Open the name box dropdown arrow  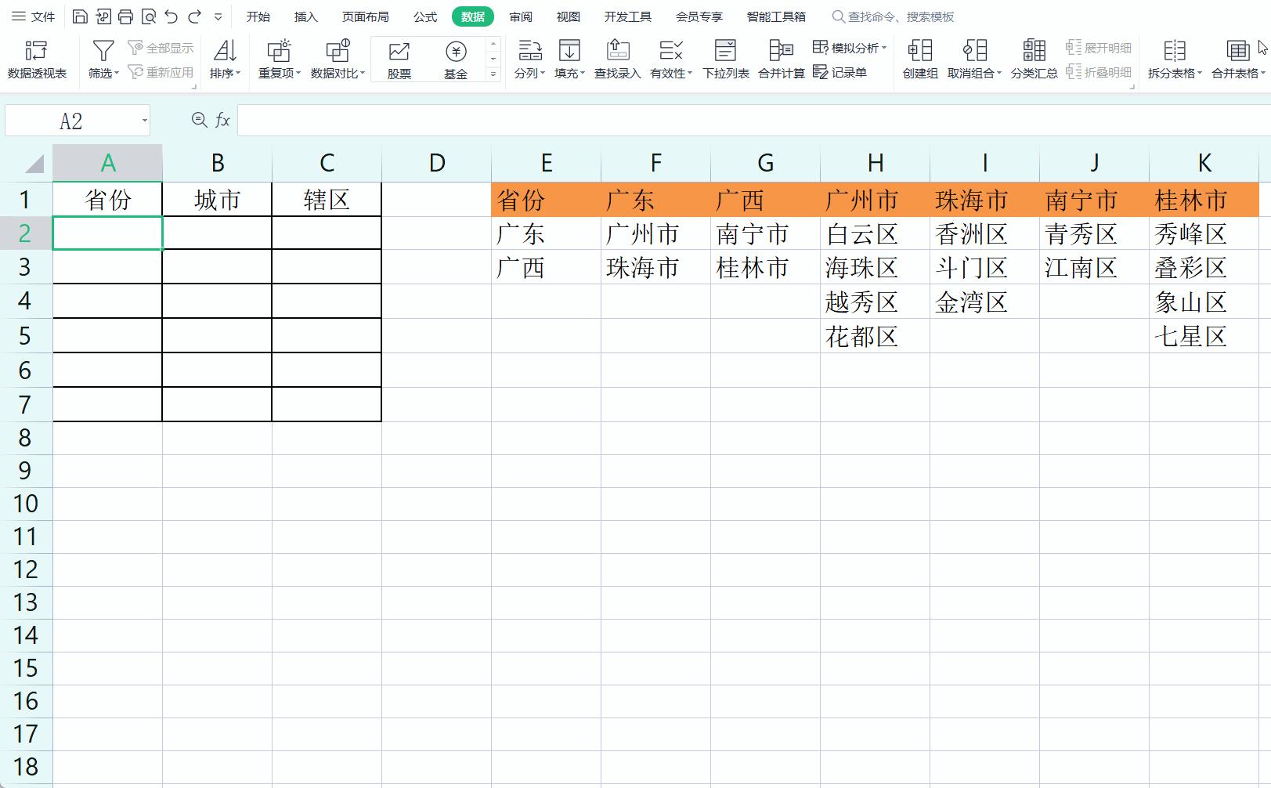pyautogui.click(x=145, y=121)
